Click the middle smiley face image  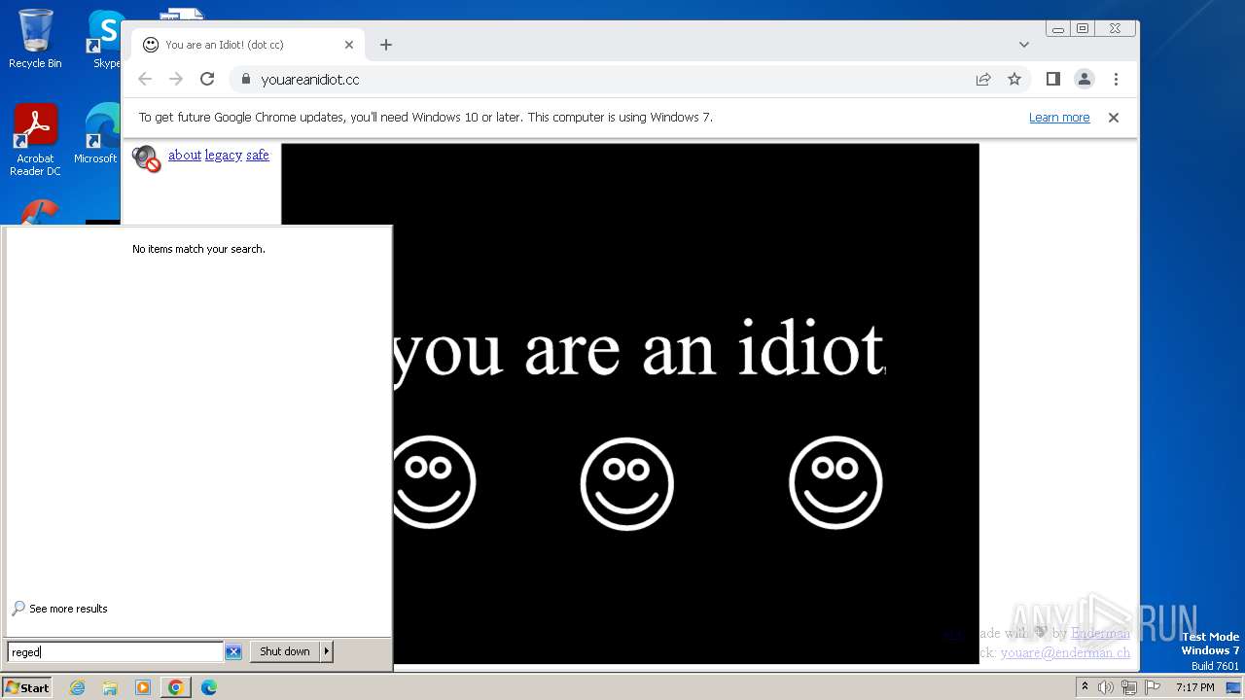pyautogui.click(x=627, y=483)
